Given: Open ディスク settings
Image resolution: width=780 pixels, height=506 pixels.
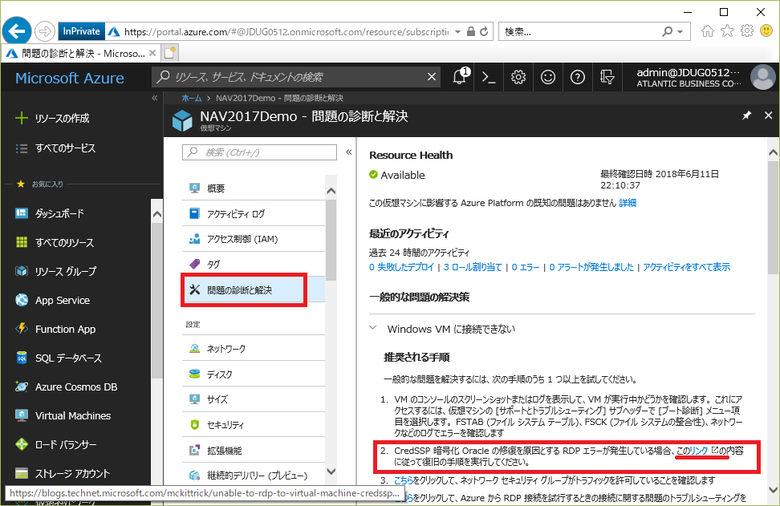Looking at the screenshot, I should pos(254,374).
